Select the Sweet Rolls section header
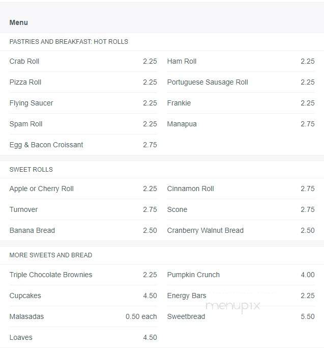 31,170
